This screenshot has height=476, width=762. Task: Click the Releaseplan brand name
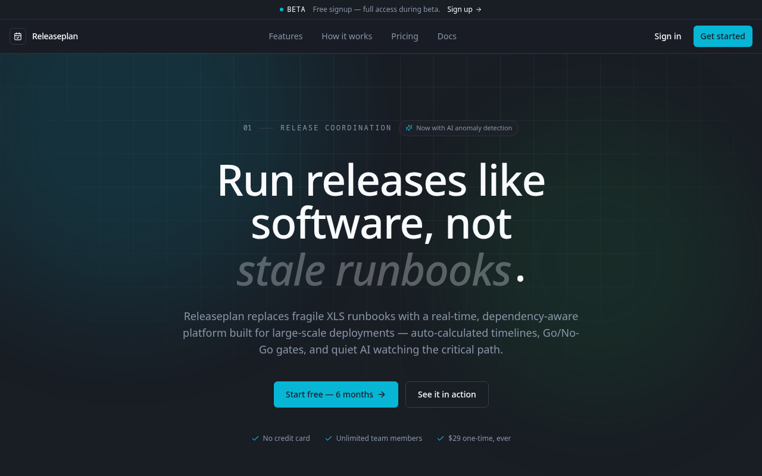[x=55, y=36]
